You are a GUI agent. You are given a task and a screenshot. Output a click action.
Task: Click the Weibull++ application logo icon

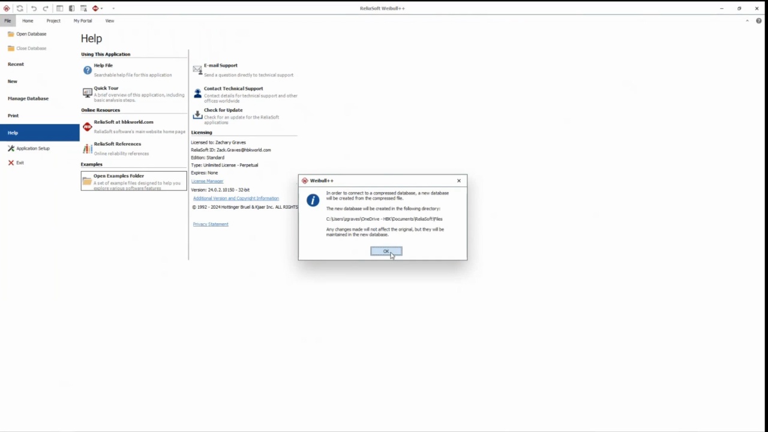tap(7, 8)
